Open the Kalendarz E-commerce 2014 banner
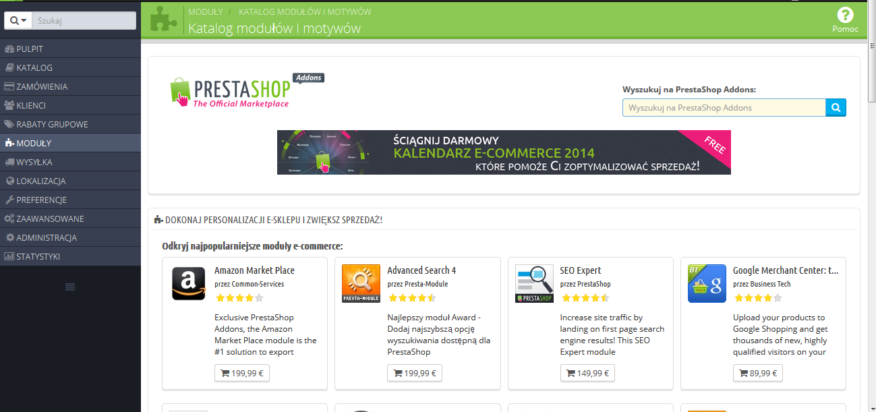The width and height of the screenshot is (876, 412). [504, 152]
